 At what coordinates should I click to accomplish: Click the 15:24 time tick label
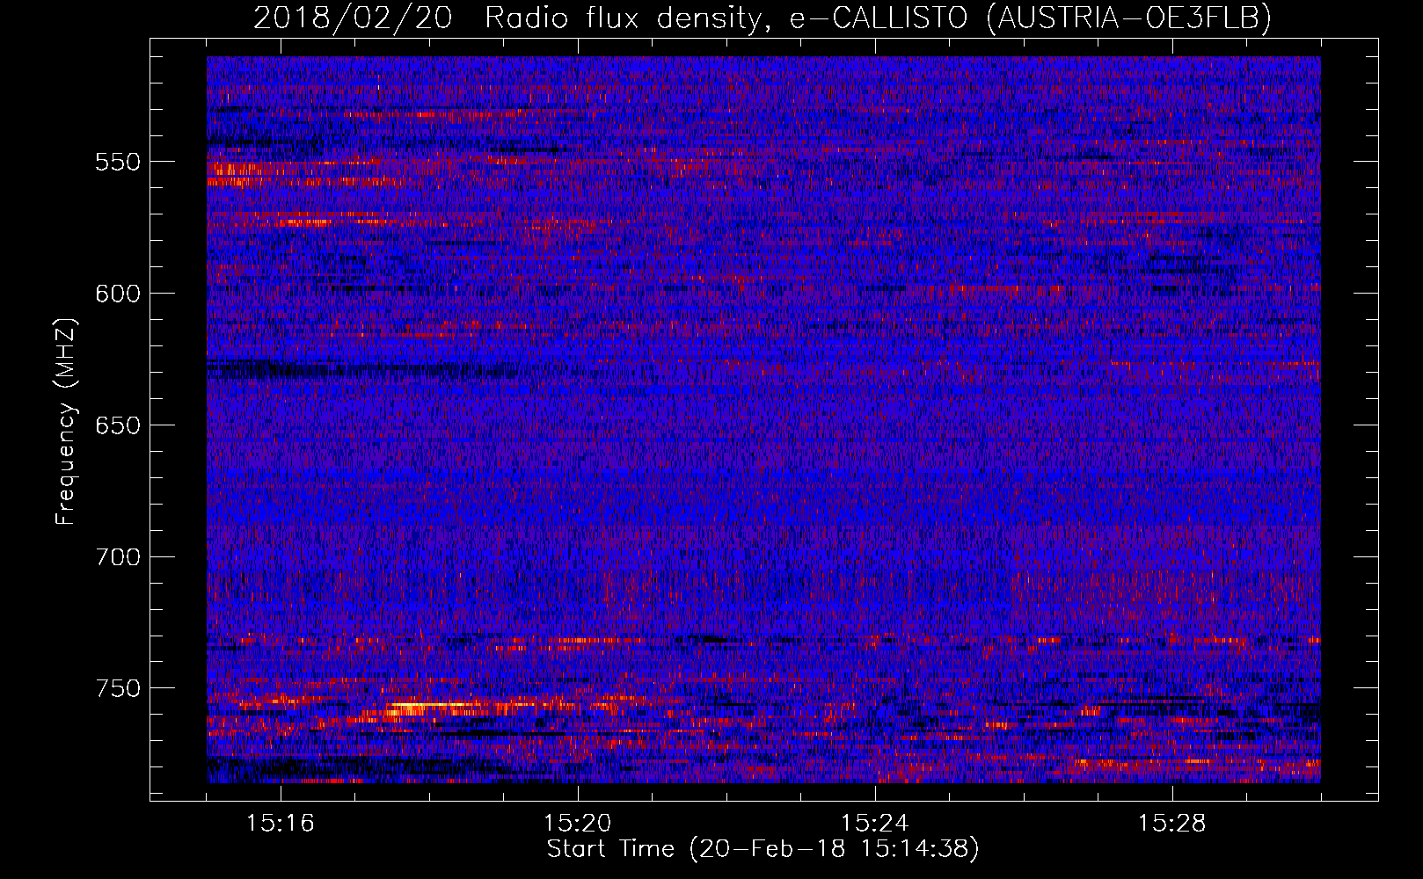(875, 824)
